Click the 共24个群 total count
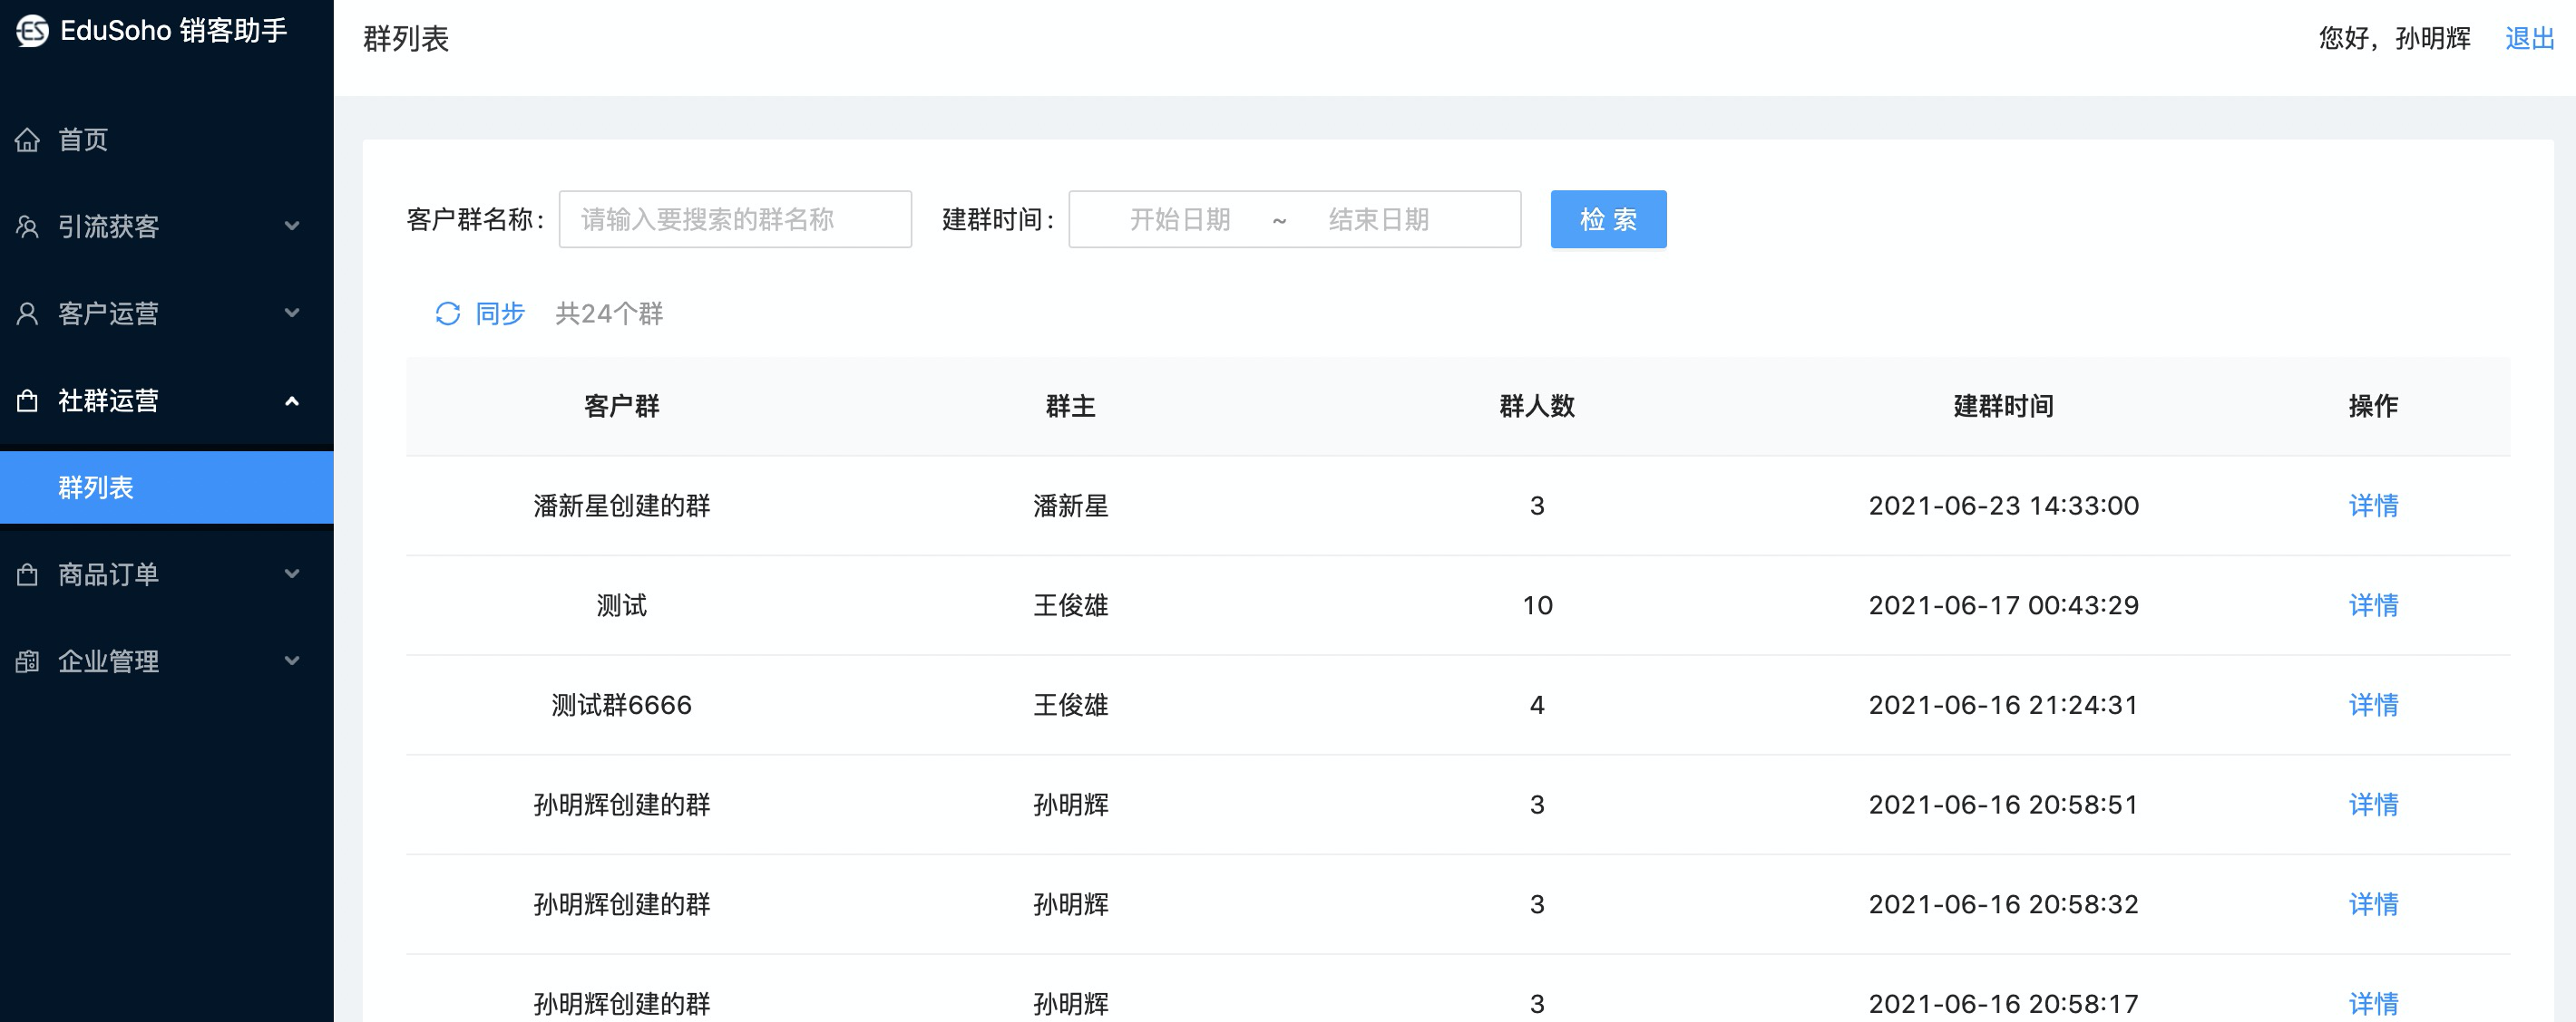Image resolution: width=2576 pixels, height=1022 pixels. point(609,313)
